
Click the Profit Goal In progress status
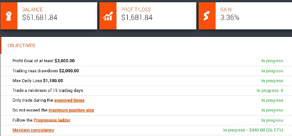(x=272, y=61)
